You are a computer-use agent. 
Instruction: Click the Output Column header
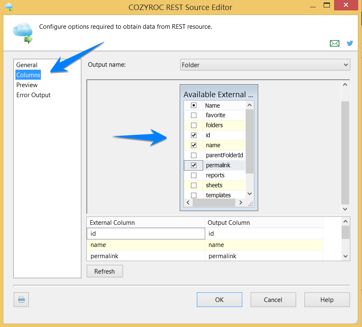[x=264, y=223]
